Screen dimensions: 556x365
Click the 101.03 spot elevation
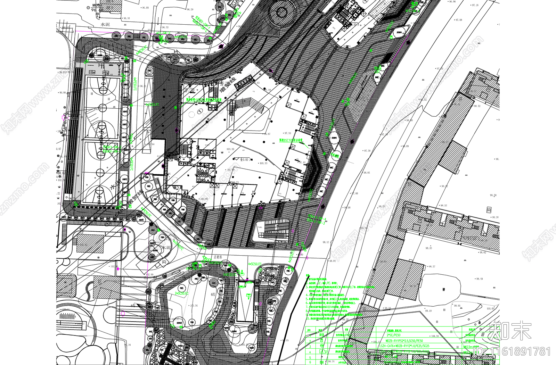[490, 308]
